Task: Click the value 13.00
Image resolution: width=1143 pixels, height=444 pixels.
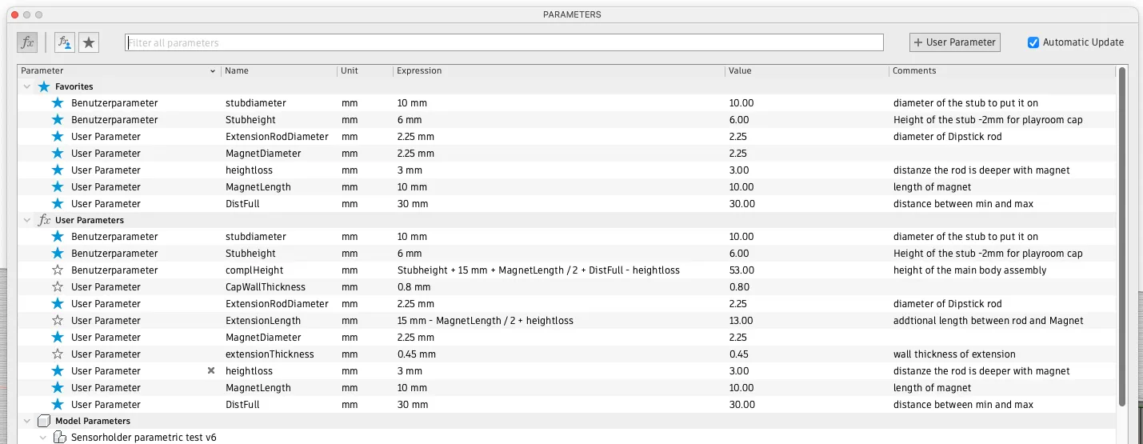Action: [741, 321]
